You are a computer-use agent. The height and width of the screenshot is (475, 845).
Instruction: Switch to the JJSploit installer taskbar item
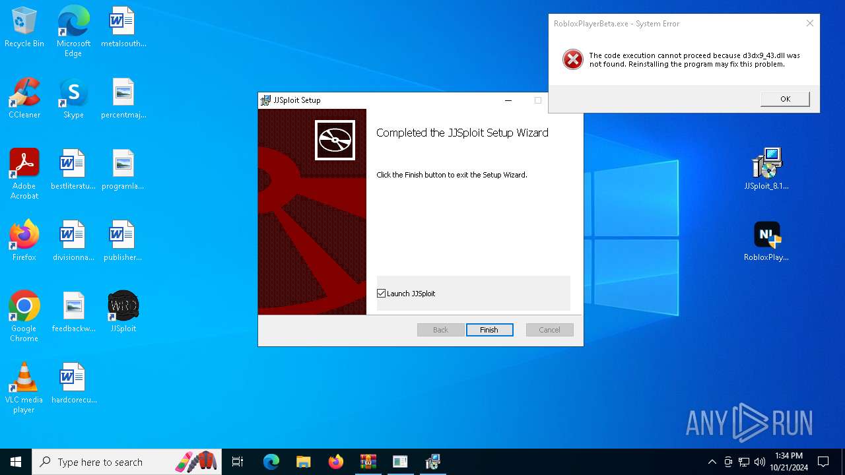coord(433,462)
